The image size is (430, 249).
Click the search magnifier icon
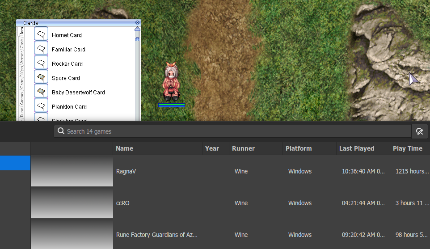point(61,131)
